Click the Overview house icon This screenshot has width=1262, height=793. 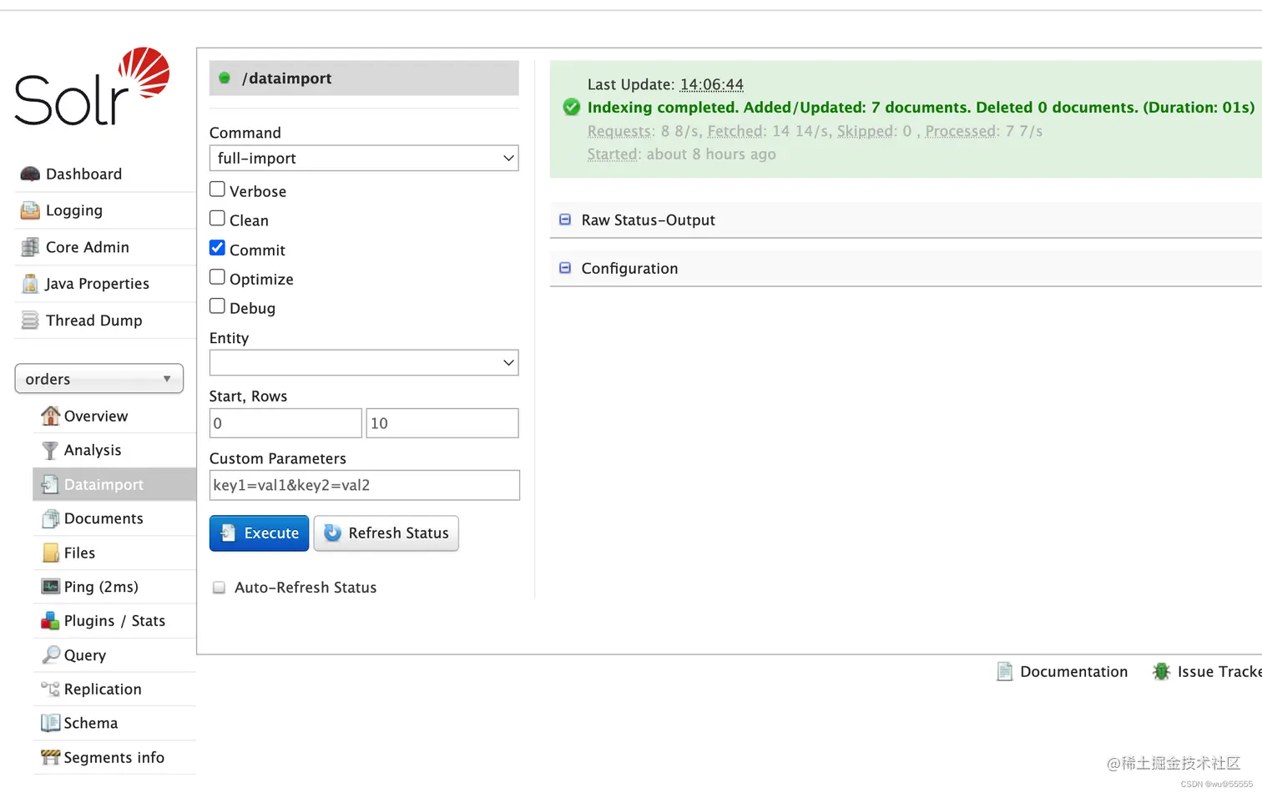tap(50, 416)
